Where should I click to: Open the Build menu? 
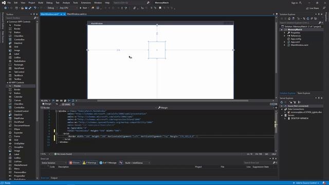coord(41,3)
